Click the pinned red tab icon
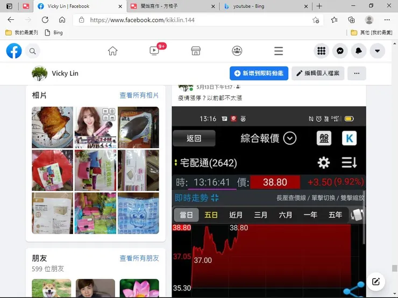Screen dimensions: 398x298 pyautogui.click(x=26, y=6)
